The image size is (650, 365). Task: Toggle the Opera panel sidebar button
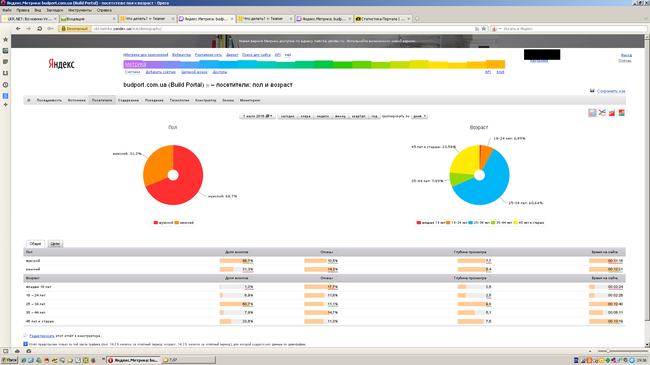[5, 351]
